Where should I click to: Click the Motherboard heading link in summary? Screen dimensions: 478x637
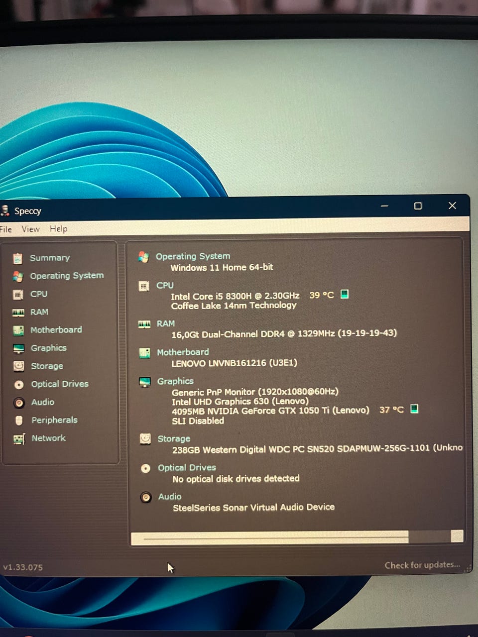click(x=183, y=352)
